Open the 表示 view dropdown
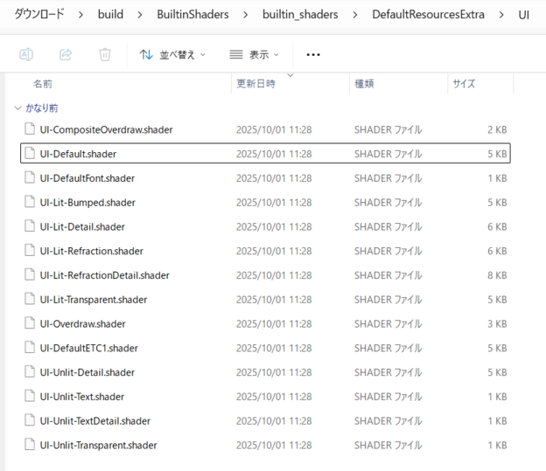Viewport: 546px width, 471px height. (255, 54)
